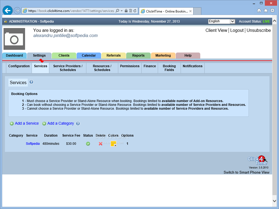Click the Options value 1 for Softpedia
This screenshot has height=209, width=279.
(127, 144)
